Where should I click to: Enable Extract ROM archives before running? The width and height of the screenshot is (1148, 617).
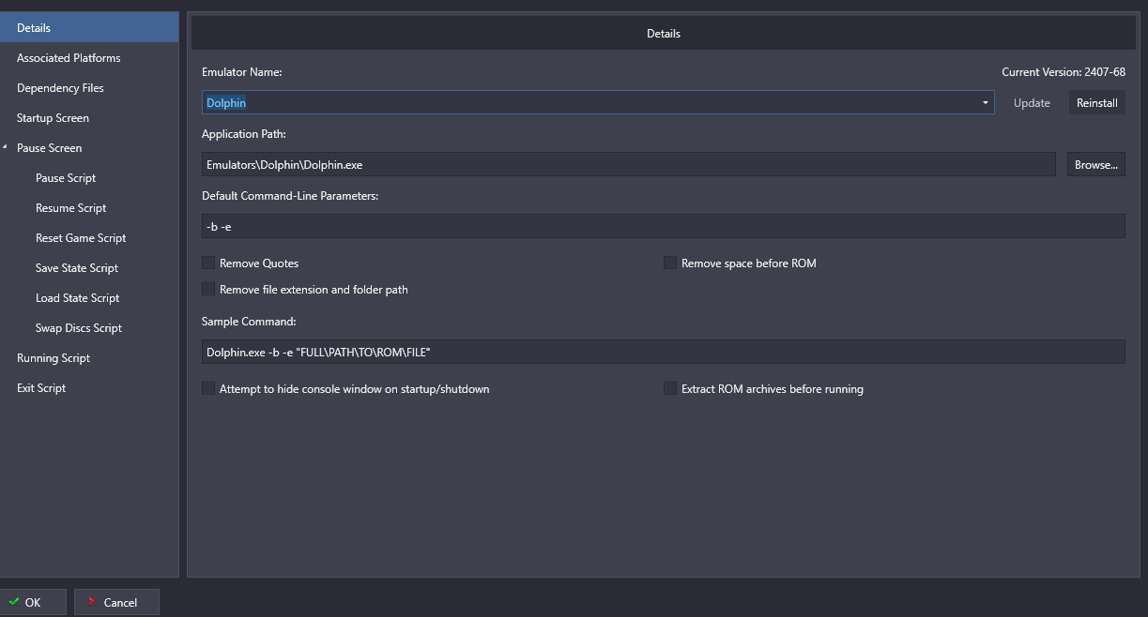pos(670,388)
